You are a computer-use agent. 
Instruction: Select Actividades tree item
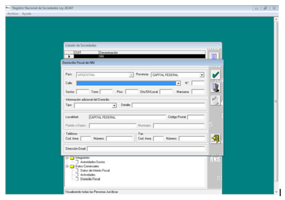point(88,175)
